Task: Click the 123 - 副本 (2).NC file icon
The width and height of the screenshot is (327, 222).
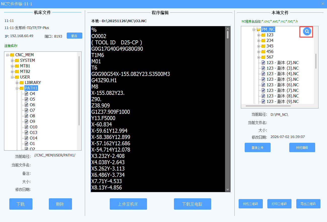Action: click(263, 63)
